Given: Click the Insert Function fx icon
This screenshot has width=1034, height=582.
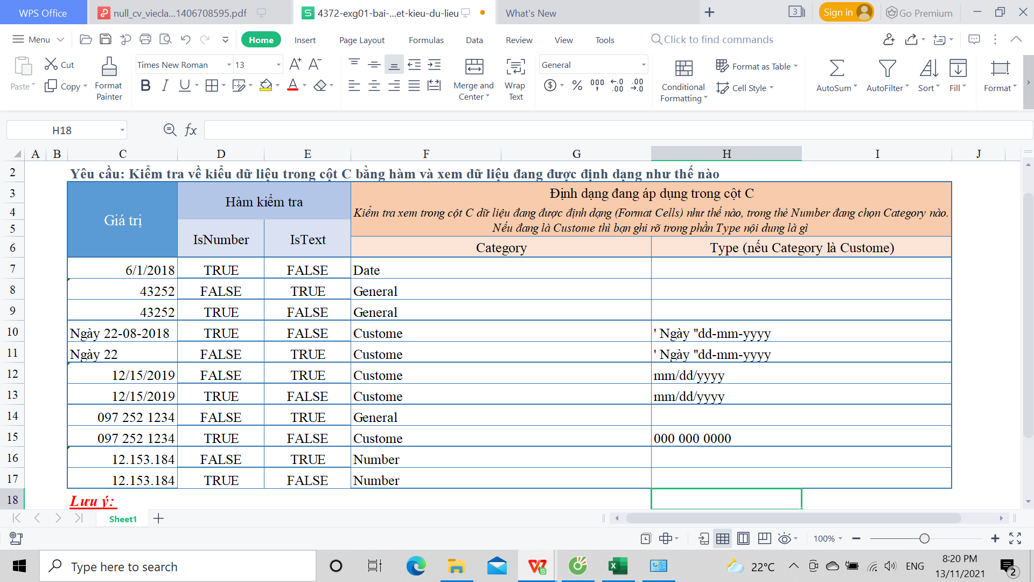Looking at the screenshot, I should (x=191, y=130).
